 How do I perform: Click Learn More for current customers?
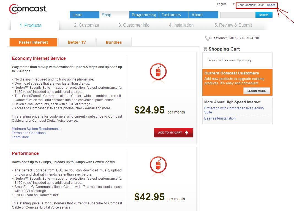[257, 91]
